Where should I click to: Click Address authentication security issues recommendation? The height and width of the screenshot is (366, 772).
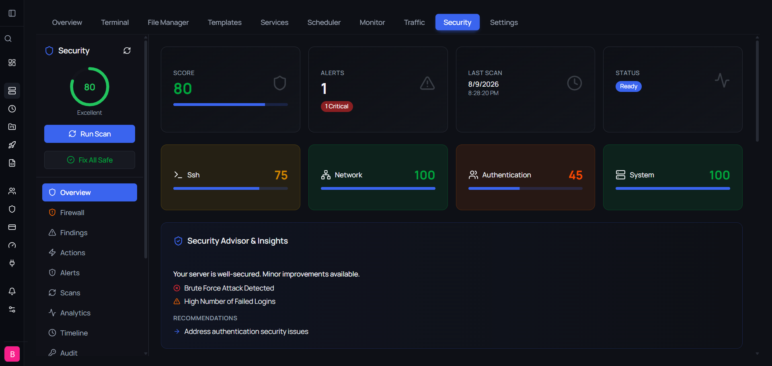[246, 331]
